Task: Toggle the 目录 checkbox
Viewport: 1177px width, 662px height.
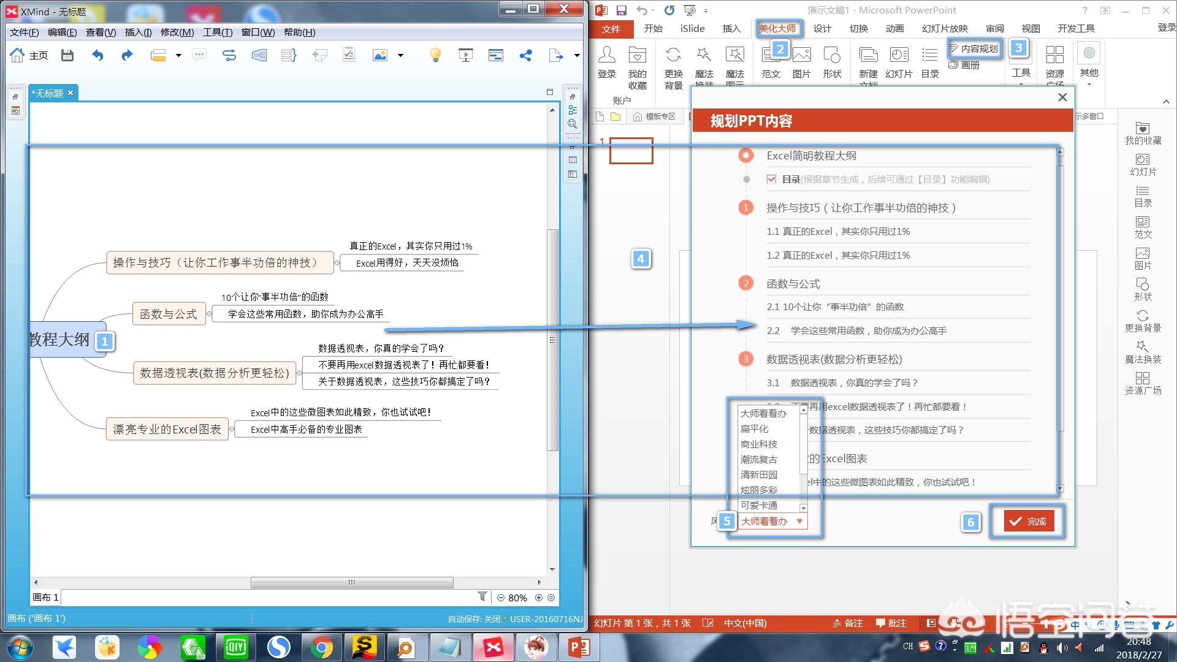Action: (x=771, y=180)
